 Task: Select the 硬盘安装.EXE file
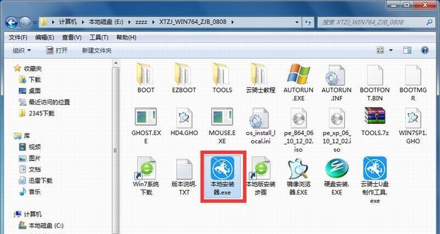337,176
